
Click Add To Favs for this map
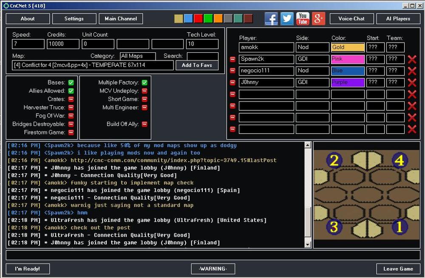point(197,65)
